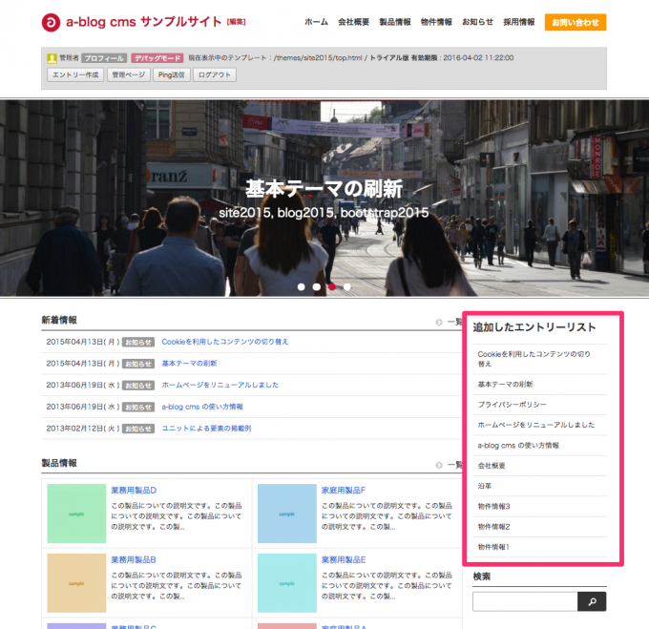Click the 編集 link next to site title

coord(237,22)
